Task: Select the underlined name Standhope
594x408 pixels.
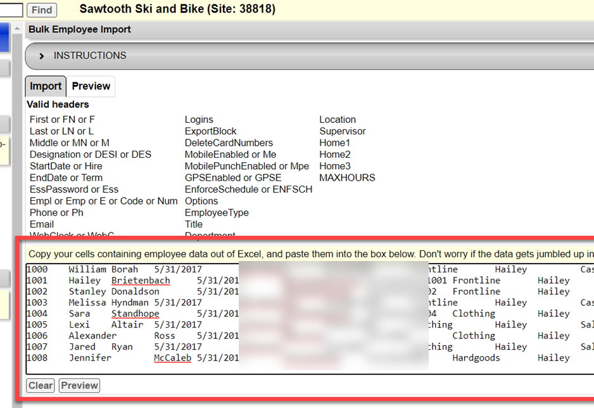Action: 135,314
